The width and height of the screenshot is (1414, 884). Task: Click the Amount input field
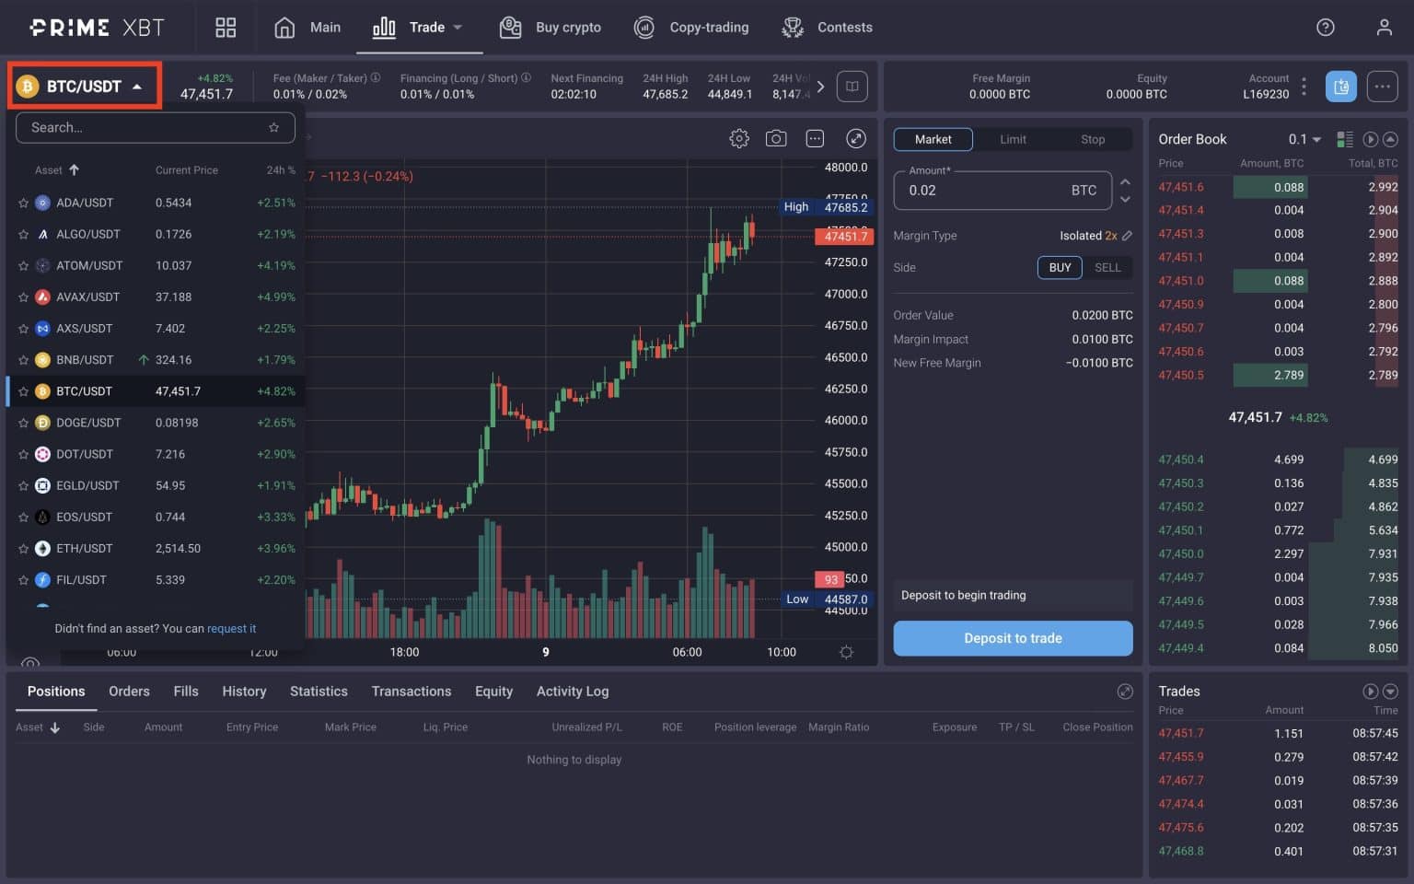985,190
